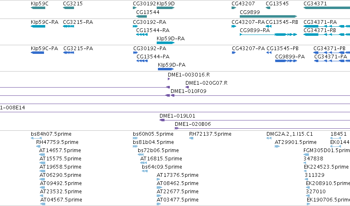Click the bs84h07.5prime EST label
This screenshot has height=206, width=350.
pyautogui.click(x=51, y=134)
